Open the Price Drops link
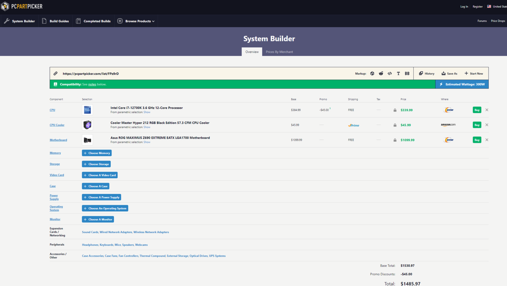 coord(498,21)
